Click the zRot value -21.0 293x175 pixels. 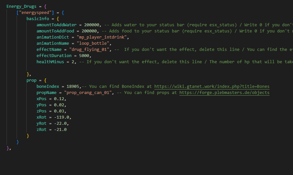coord(61,130)
